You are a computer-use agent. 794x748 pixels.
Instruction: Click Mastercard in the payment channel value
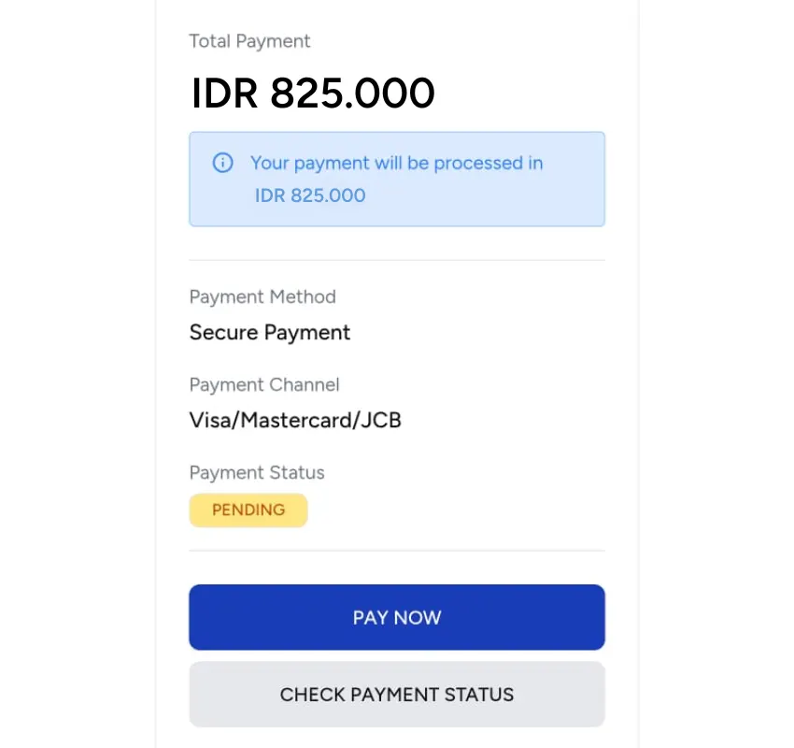coord(293,420)
